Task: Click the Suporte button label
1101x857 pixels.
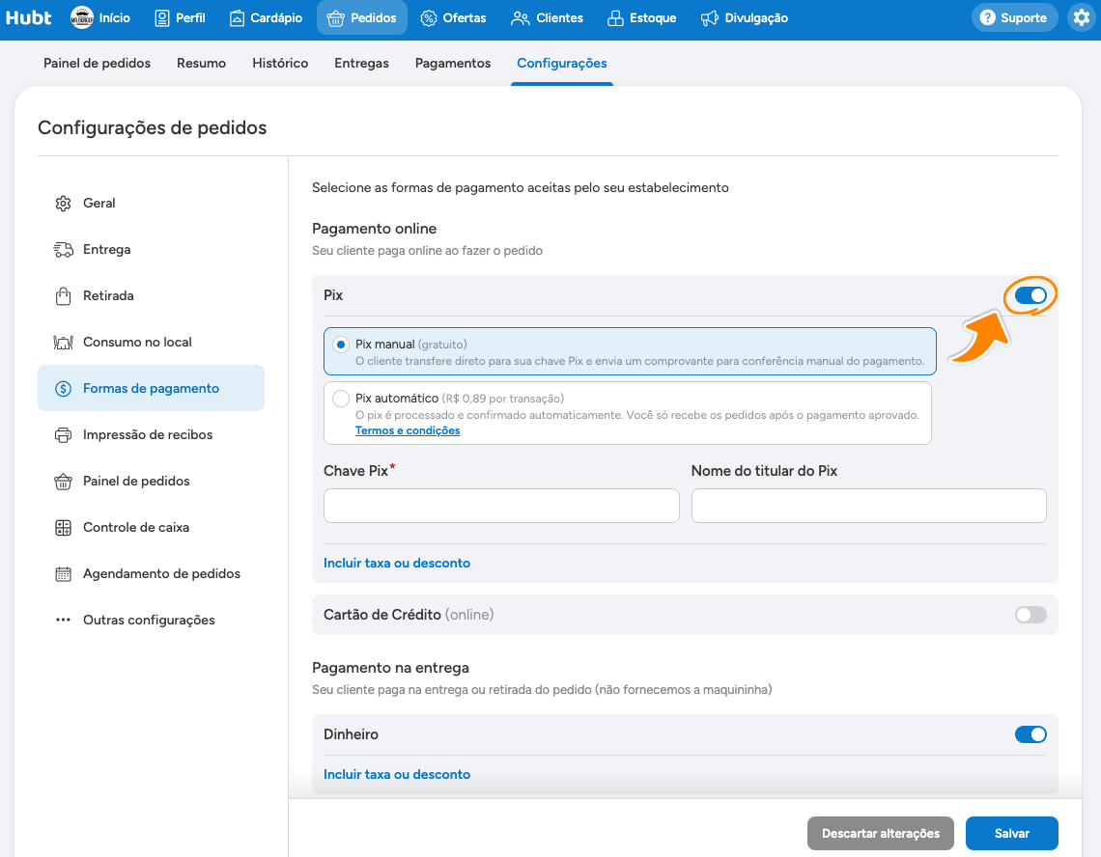Action: pos(1023,18)
